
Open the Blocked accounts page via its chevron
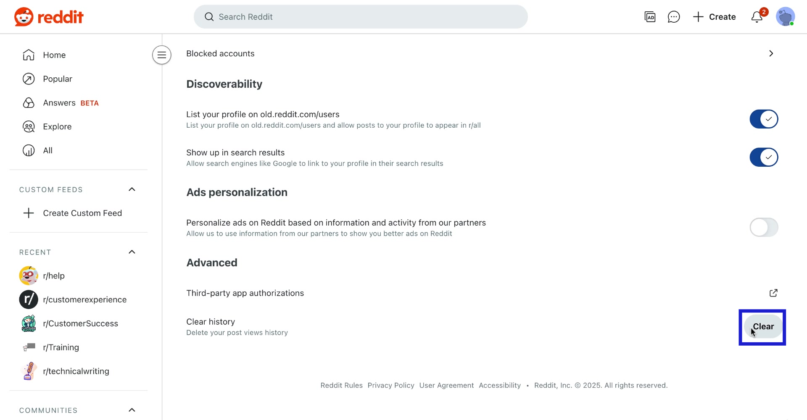(x=772, y=53)
